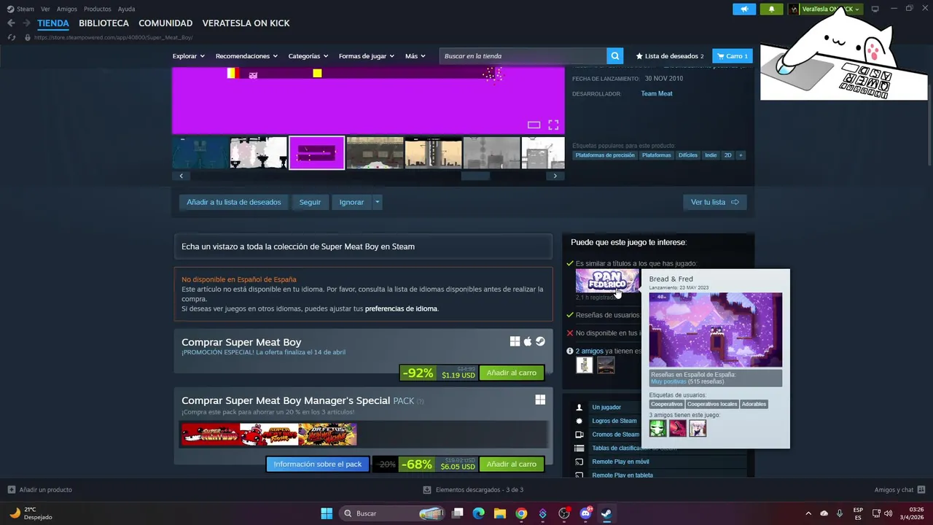
Task: Go forward with the navigation arrow
Action: pos(26,23)
